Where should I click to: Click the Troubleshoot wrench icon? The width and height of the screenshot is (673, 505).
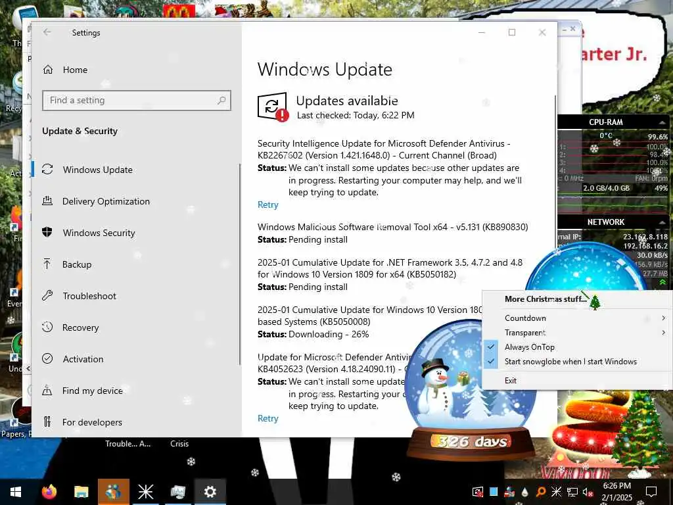(47, 295)
